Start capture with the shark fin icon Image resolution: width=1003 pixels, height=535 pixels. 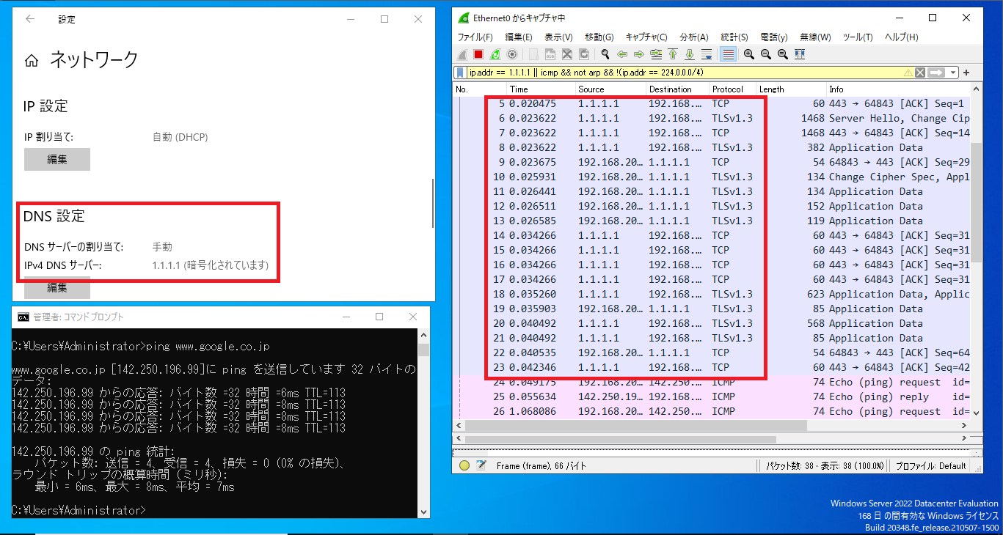pos(462,54)
